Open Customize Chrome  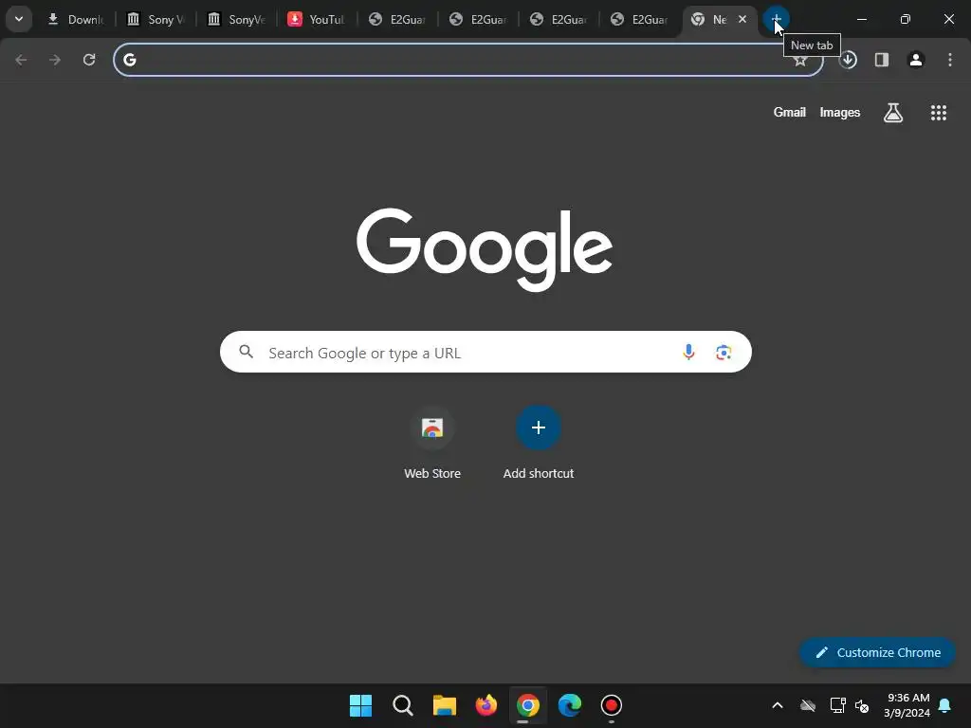coord(877,652)
